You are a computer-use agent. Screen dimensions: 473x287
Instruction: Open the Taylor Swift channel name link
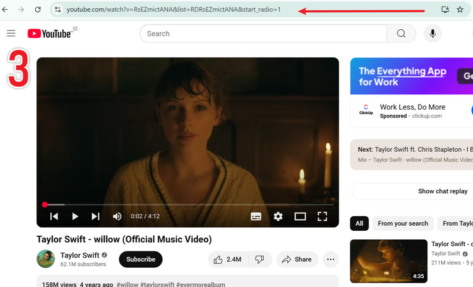pos(80,255)
